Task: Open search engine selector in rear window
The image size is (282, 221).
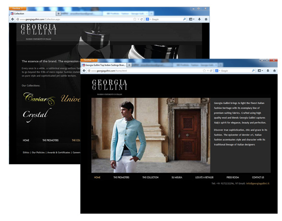Action: coord(148,19)
